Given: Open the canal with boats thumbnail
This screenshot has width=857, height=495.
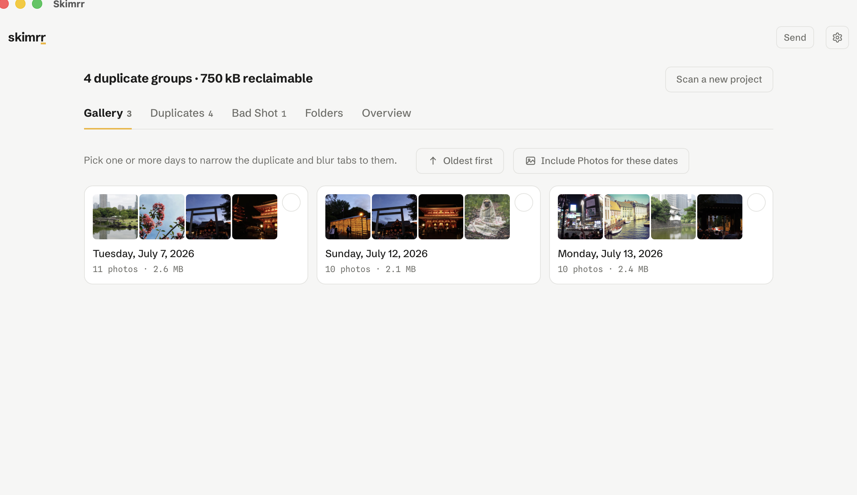Looking at the screenshot, I should click(x=627, y=217).
